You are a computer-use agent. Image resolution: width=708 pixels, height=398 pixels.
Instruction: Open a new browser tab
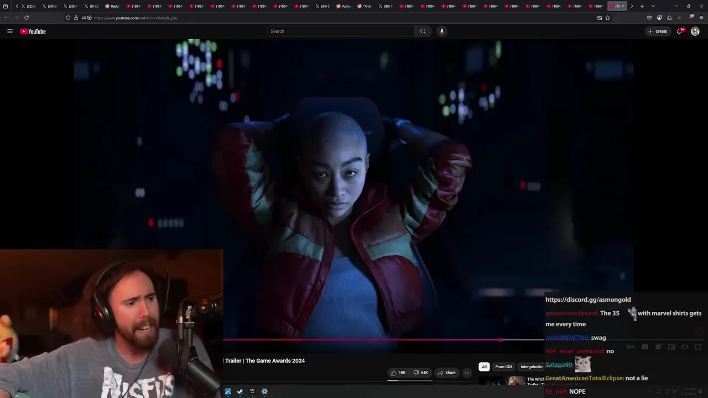pos(642,6)
